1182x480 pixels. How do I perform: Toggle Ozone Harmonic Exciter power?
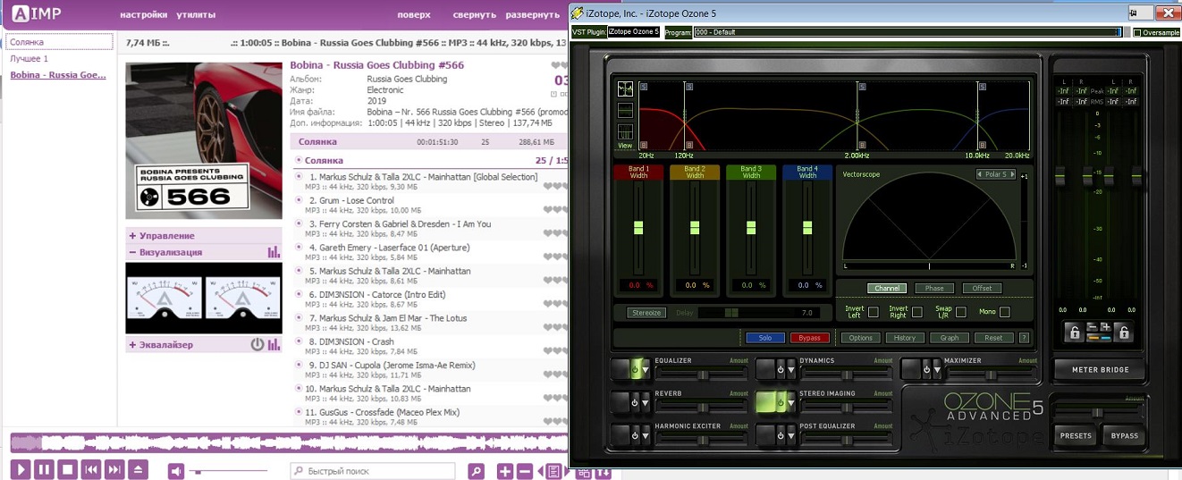635,435
